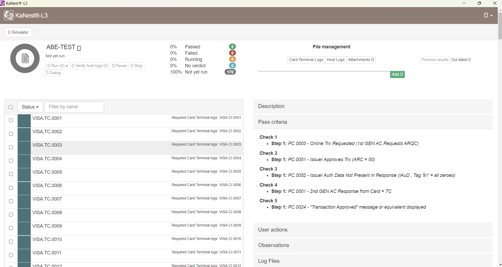Open the Run (0) dropdown
The width and height of the screenshot is (502, 267).
pyautogui.click(x=58, y=66)
